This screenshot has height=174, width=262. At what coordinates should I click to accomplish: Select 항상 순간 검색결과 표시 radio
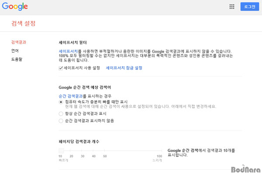tap(61, 114)
